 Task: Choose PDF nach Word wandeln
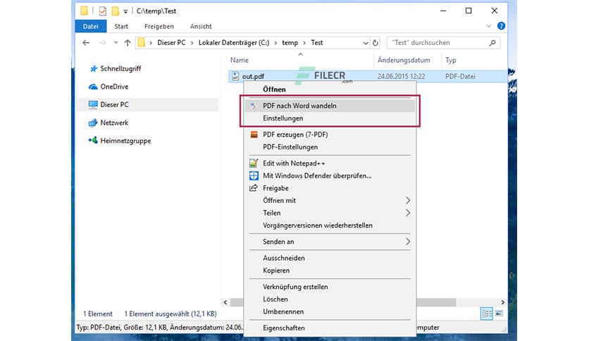coord(330,106)
